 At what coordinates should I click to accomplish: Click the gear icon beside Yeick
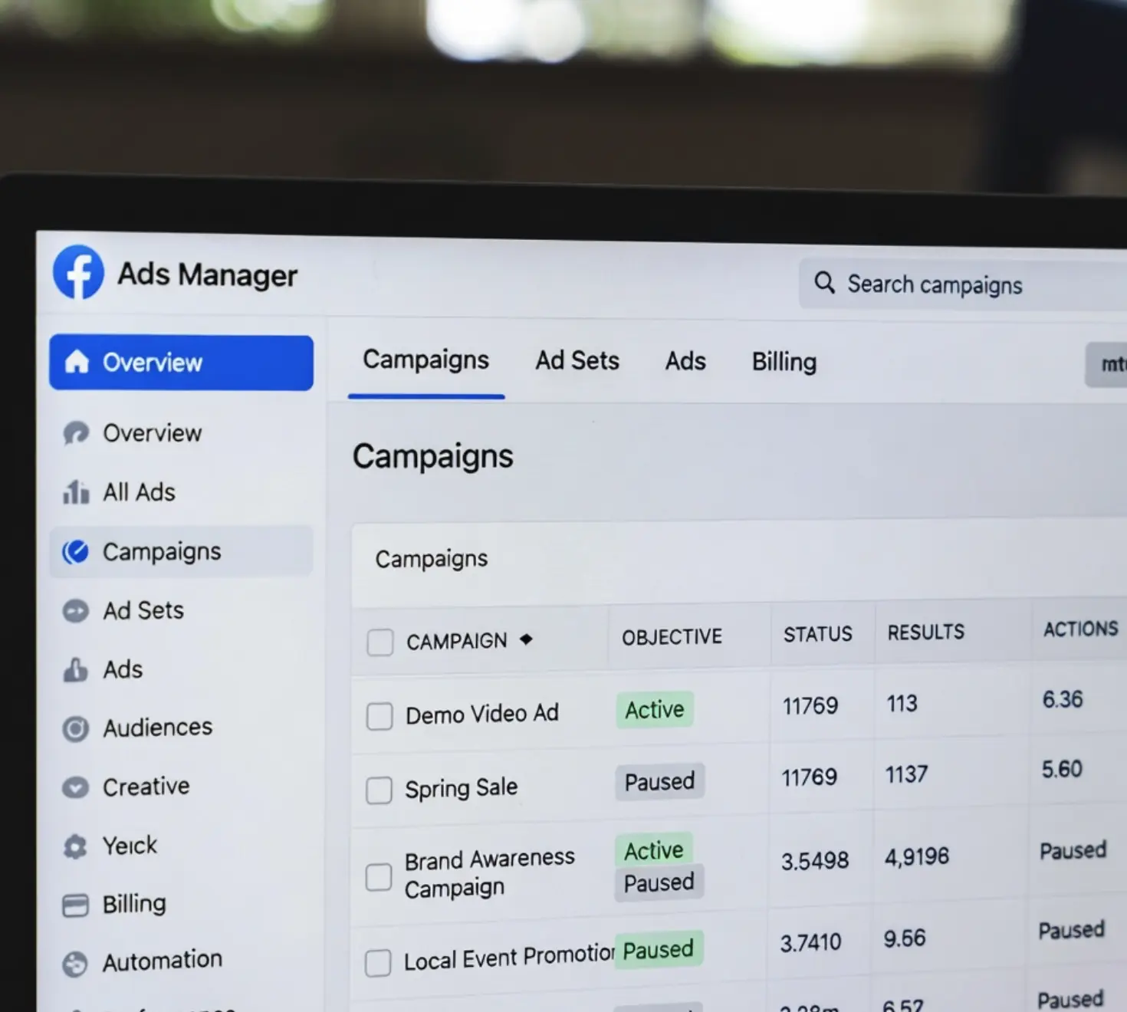pos(75,846)
